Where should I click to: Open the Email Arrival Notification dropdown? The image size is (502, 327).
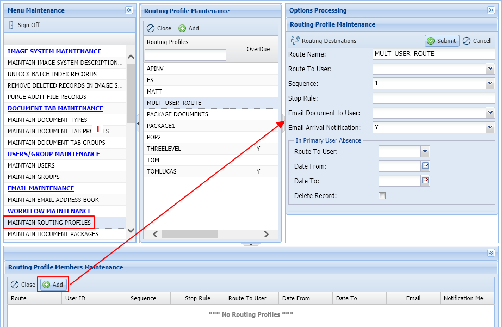490,127
